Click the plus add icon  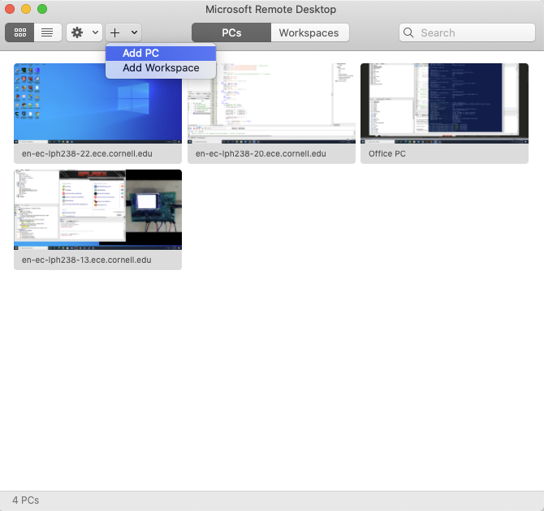coord(115,32)
